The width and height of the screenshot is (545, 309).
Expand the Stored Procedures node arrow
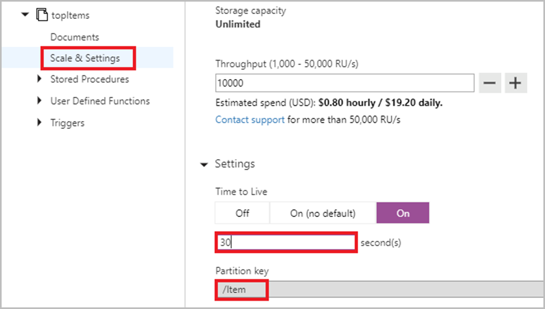(40, 79)
